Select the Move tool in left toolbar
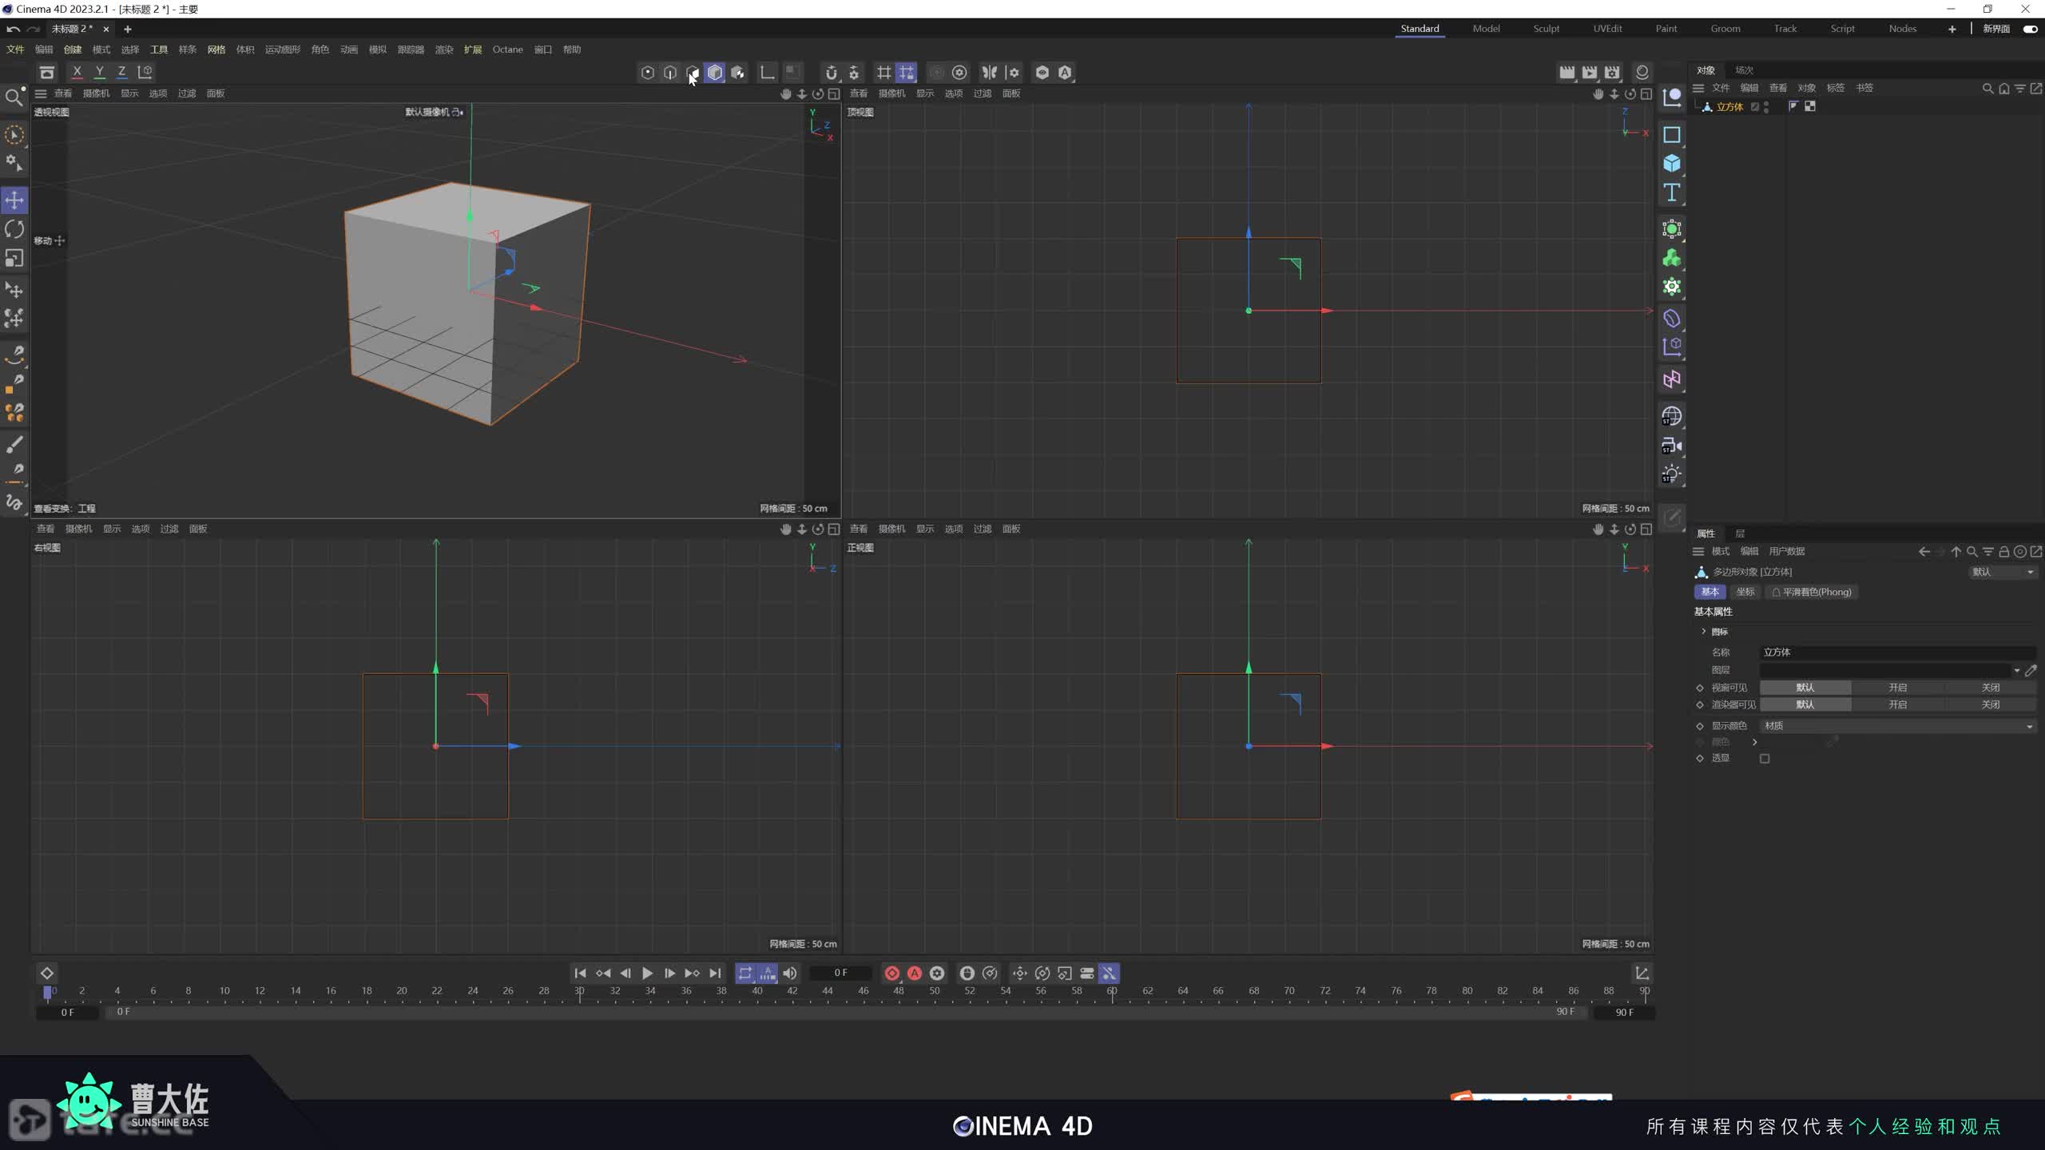 click(14, 200)
